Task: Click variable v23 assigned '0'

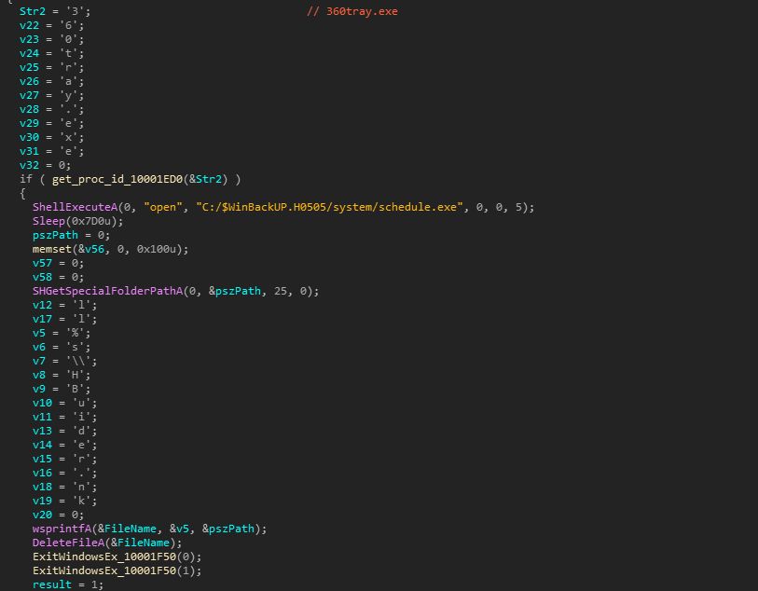Action: coord(29,39)
